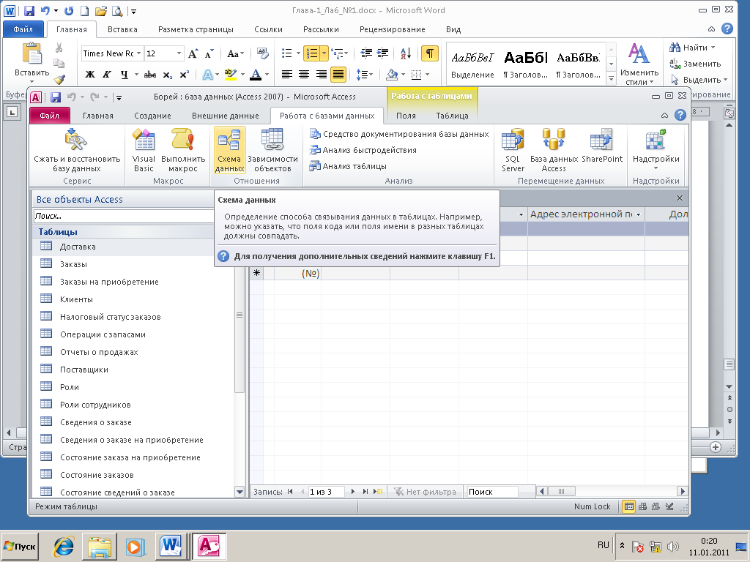The height and width of the screenshot is (562, 750).
Task: Click Word font color A swatch
Action: pyautogui.click(x=256, y=75)
